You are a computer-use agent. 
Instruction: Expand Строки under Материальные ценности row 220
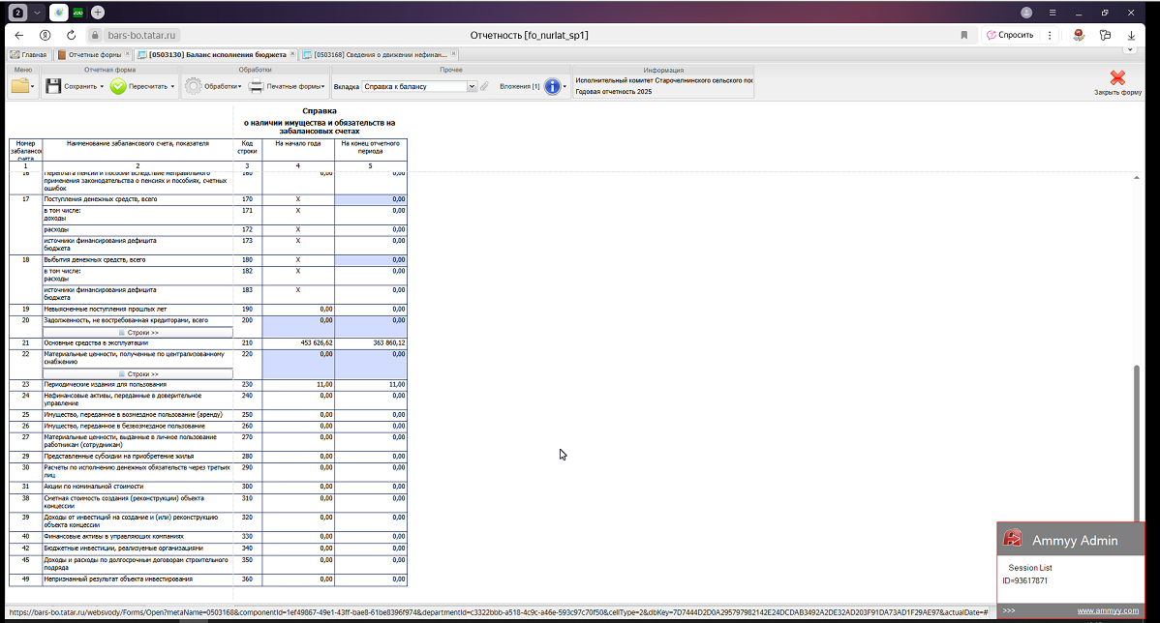point(137,374)
